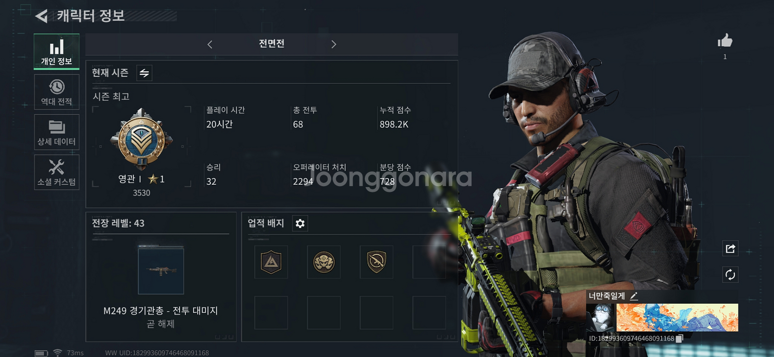Open the 상세 데이터 folder tab
This screenshot has height=357, width=774.
click(x=57, y=132)
